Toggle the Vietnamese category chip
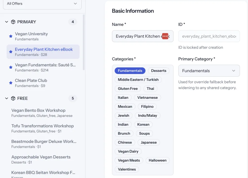Viewport: 248px width, 178px height. [x=148, y=98]
